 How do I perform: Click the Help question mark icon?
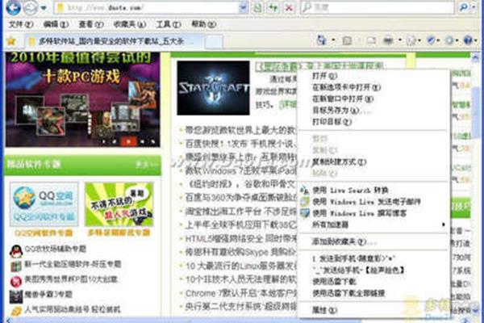pyautogui.click(x=468, y=40)
